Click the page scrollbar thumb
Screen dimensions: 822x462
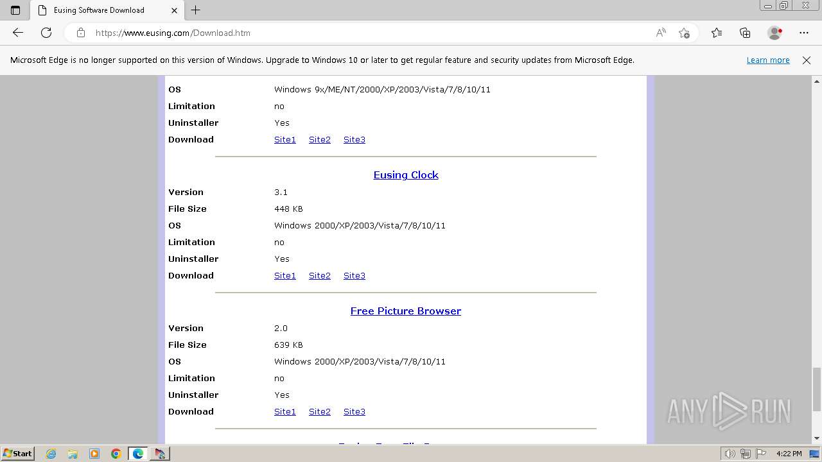tap(817, 389)
